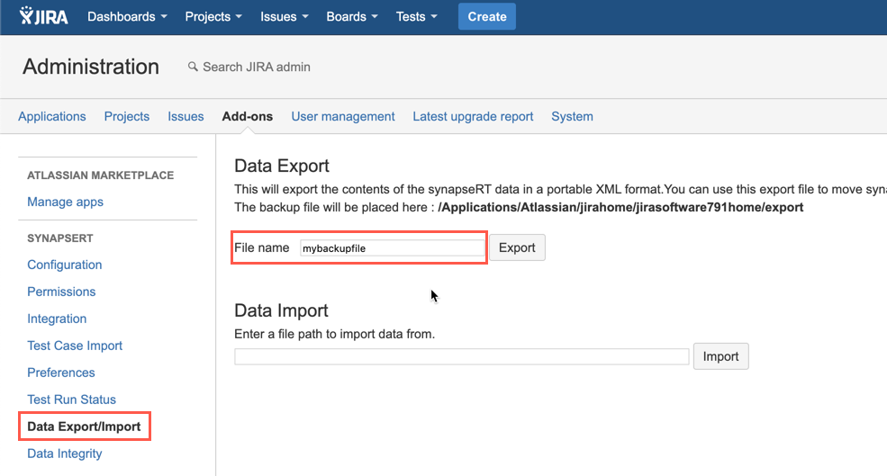Go to the System admin tab
The image size is (887, 476).
(x=572, y=116)
